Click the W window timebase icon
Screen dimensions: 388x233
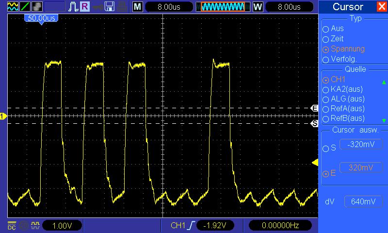coord(258,7)
